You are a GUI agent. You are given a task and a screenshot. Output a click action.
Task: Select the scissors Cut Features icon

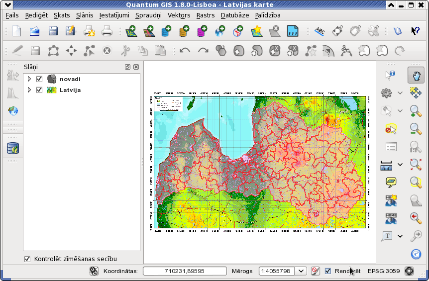tap(125, 51)
